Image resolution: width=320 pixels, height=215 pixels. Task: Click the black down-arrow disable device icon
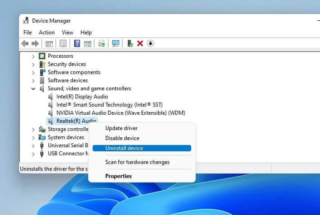[151, 43]
